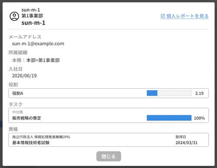Click the メールアドレス section label
Screen dimensions: 217x168
click(25, 37)
